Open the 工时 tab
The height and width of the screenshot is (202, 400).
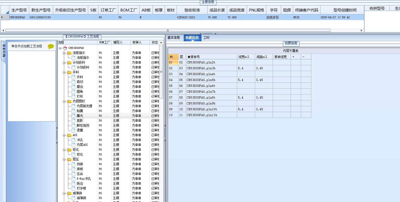point(206,38)
